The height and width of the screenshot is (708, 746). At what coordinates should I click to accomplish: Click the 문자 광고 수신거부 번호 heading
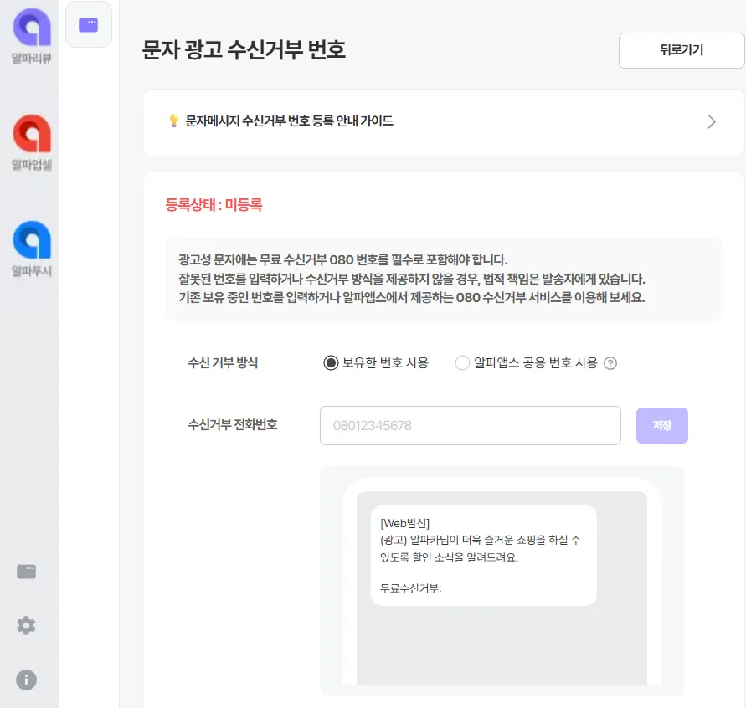coord(244,49)
